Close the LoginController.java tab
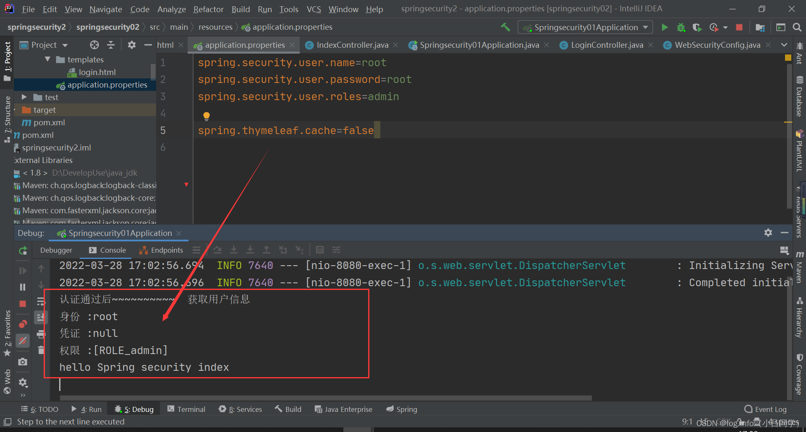Screen dimensions: 806x432 click(x=651, y=45)
